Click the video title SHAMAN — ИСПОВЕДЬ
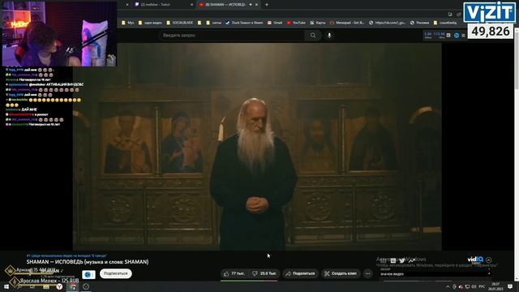The height and width of the screenshot is (292, 519). [88, 262]
